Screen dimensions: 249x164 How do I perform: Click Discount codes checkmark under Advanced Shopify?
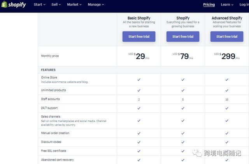click(227, 142)
